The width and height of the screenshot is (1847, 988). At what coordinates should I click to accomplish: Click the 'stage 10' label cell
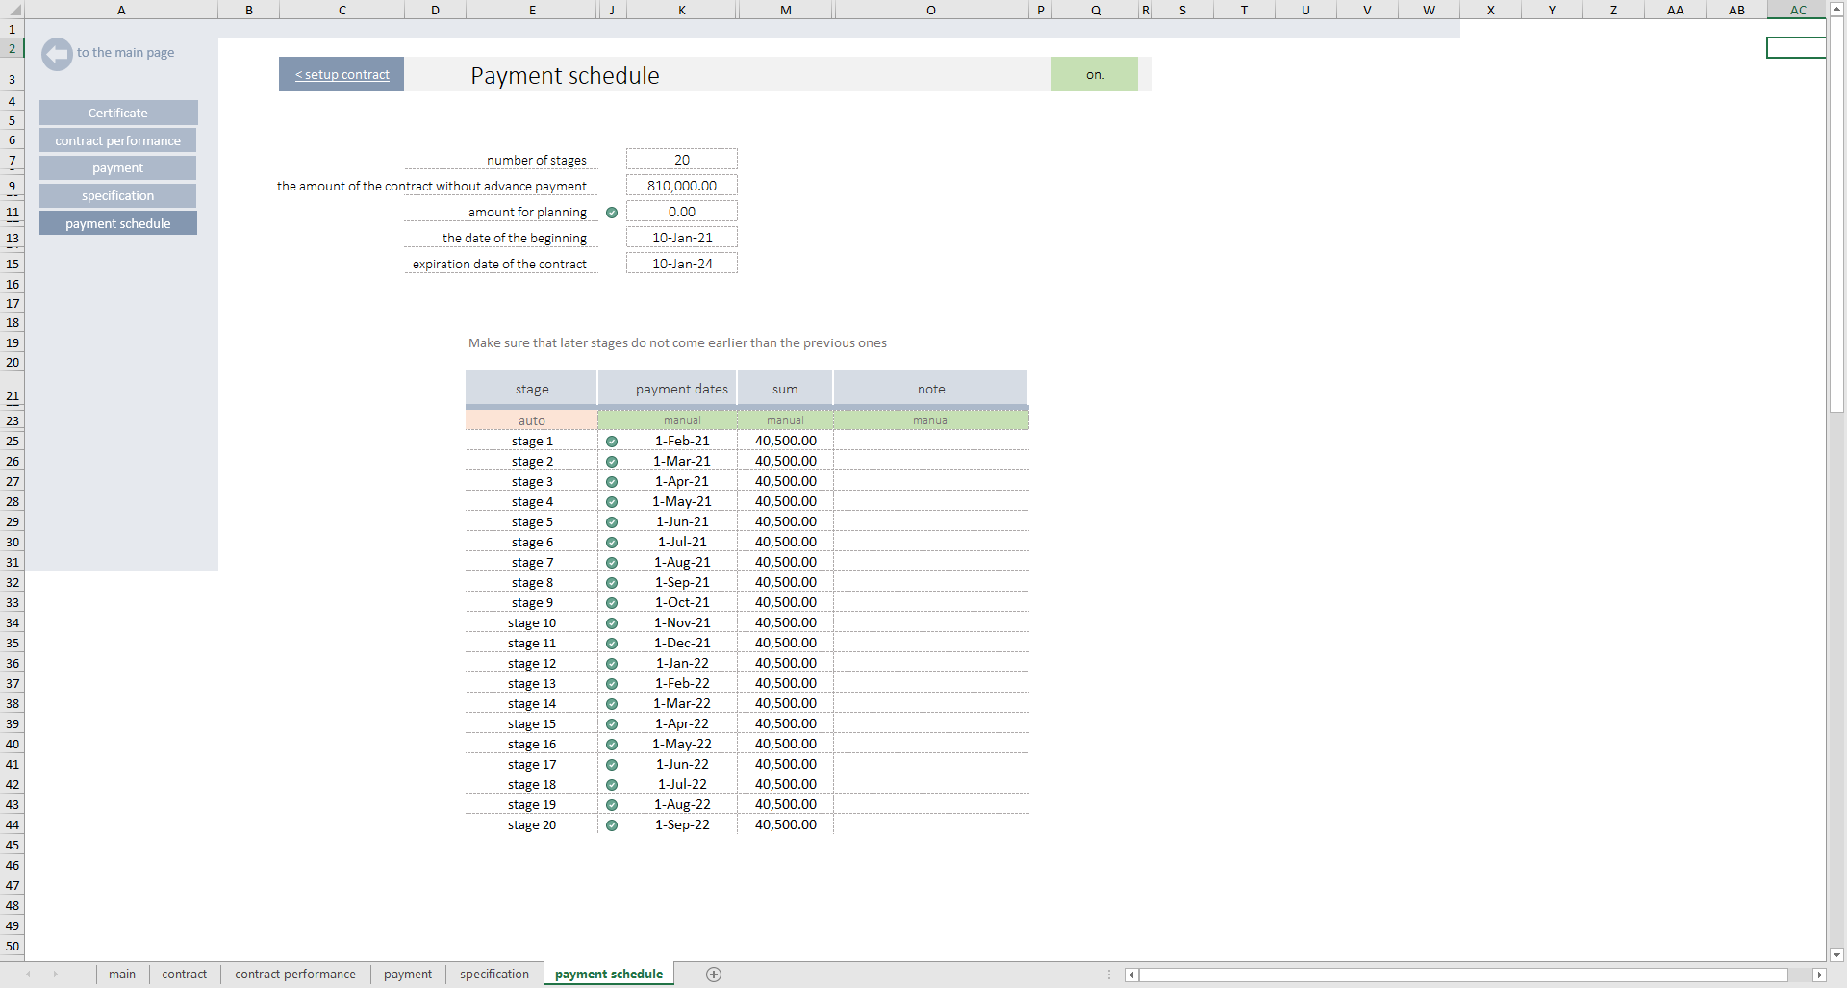[532, 623]
